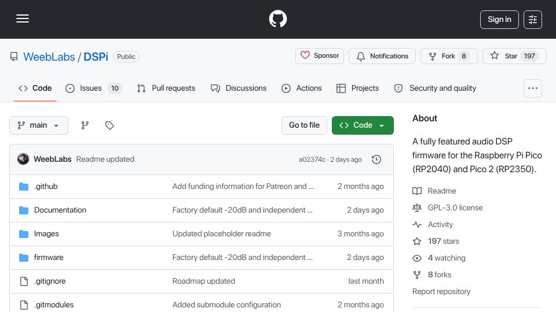The width and height of the screenshot is (556, 312).
Task: Open 'Roadmap updated' commit message
Action: 203,281
